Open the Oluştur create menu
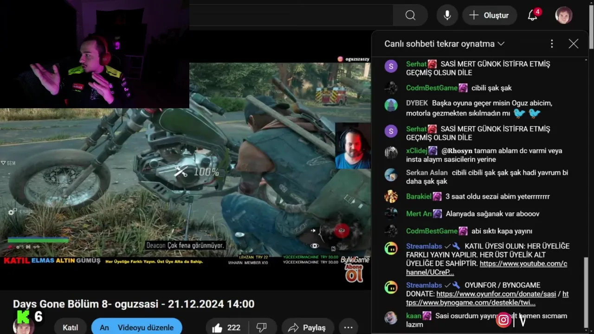The width and height of the screenshot is (594, 334). pos(490,15)
